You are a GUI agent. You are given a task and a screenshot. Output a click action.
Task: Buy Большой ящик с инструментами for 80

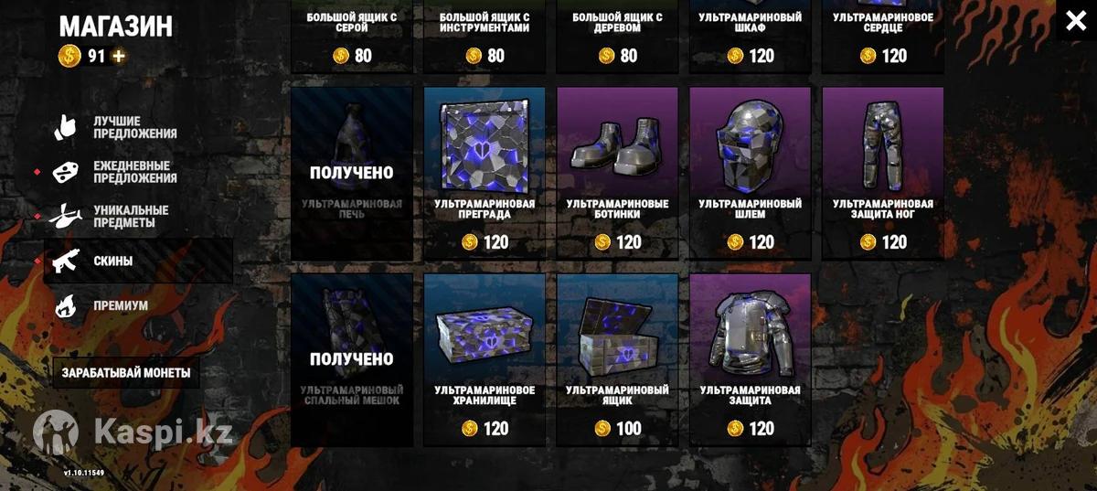(x=485, y=56)
